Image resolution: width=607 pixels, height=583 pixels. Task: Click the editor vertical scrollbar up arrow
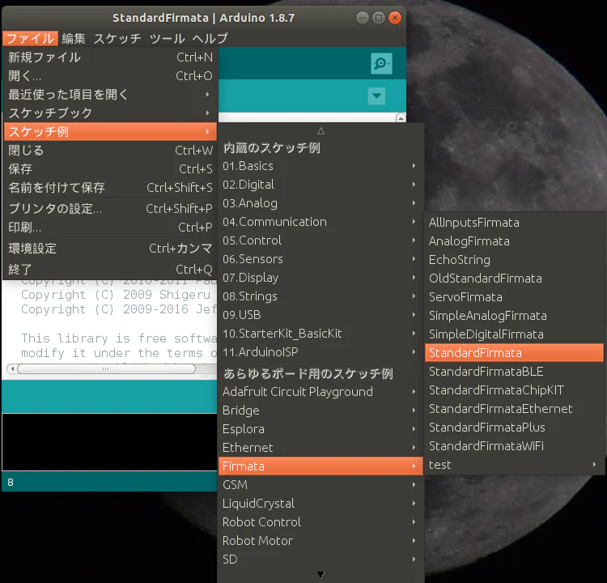click(x=401, y=117)
